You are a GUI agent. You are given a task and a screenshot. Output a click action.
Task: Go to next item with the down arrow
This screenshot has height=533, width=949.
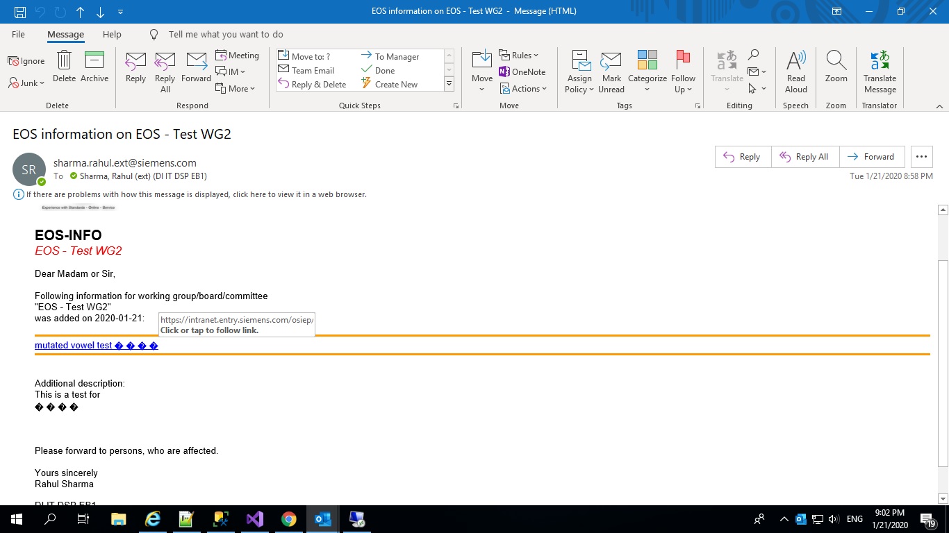[101, 12]
